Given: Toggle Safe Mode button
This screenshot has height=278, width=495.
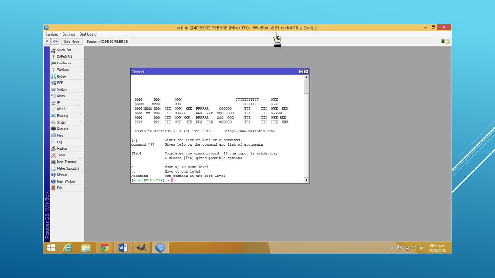Looking at the screenshot, I should click(x=72, y=41).
